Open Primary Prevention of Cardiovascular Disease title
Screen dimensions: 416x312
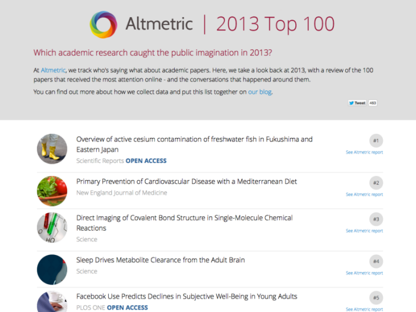(x=187, y=181)
